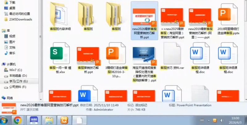Image resolution: width=247 pixels, height=125 pixels.
Task: Click the 大小 746 KB value
Action: click(140, 110)
